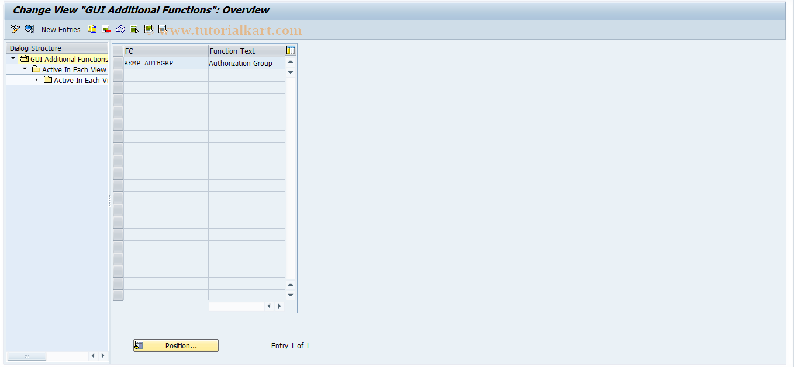Click the Dialog Structure header
Screen dimensions: 794x367
(57, 48)
